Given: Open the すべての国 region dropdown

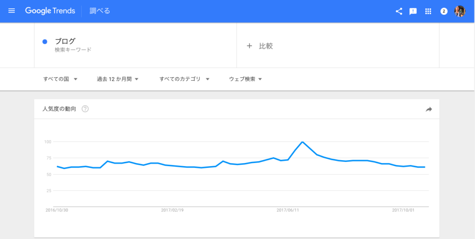Looking at the screenshot, I should tap(60, 79).
